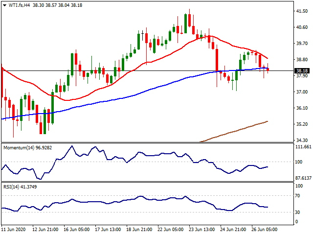Viewport: 313px width, 235px height.
Task: Select the 87.6137 momentum scale value
Action: [303, 178]
